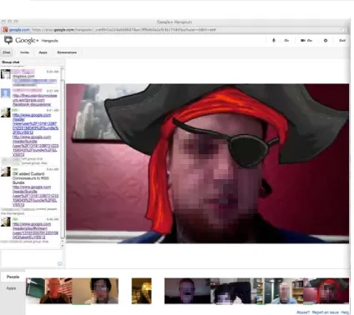Toggle microphone On label beside mic icon
This screenshot has width=354, height=315.
point(287,41)
